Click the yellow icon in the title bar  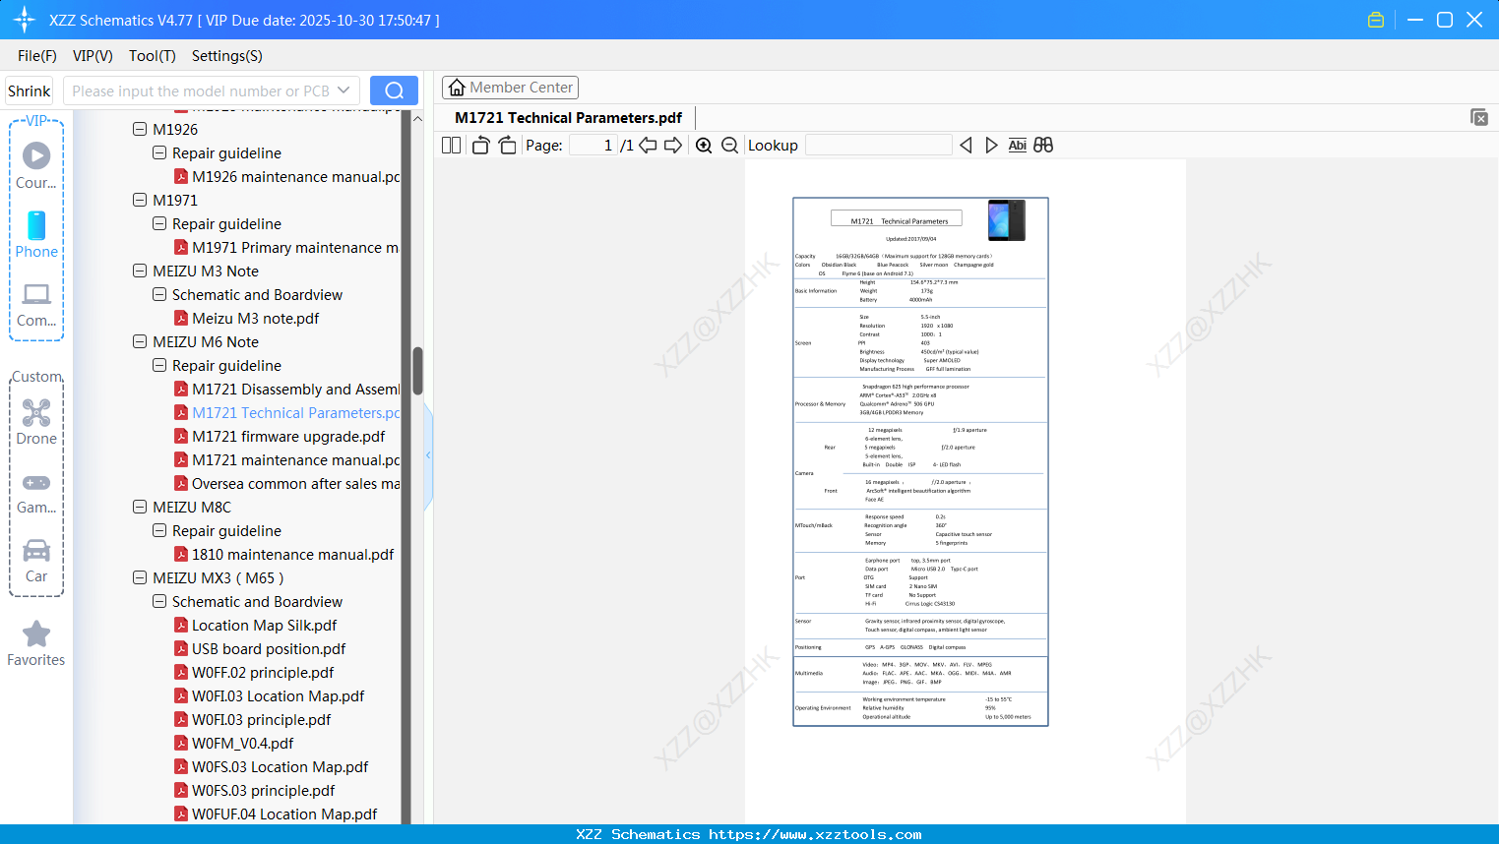pyautogui.click(x=1376, y=20)
